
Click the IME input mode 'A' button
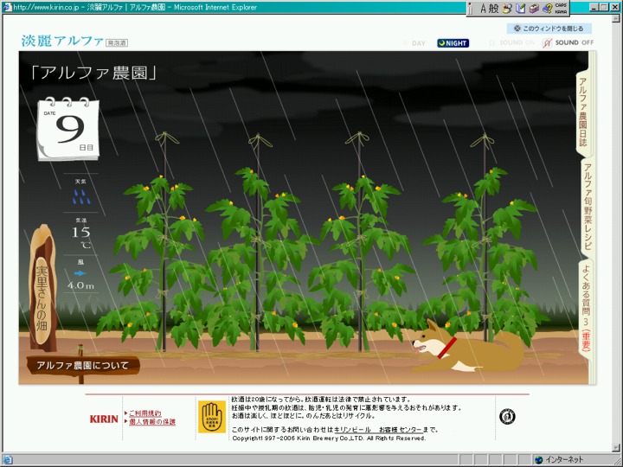pos(483,9)
